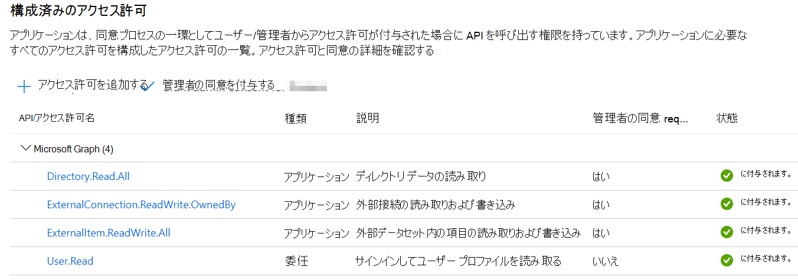
Task: Click the checkmark icon for admin consent
Action: click(148, 86)
